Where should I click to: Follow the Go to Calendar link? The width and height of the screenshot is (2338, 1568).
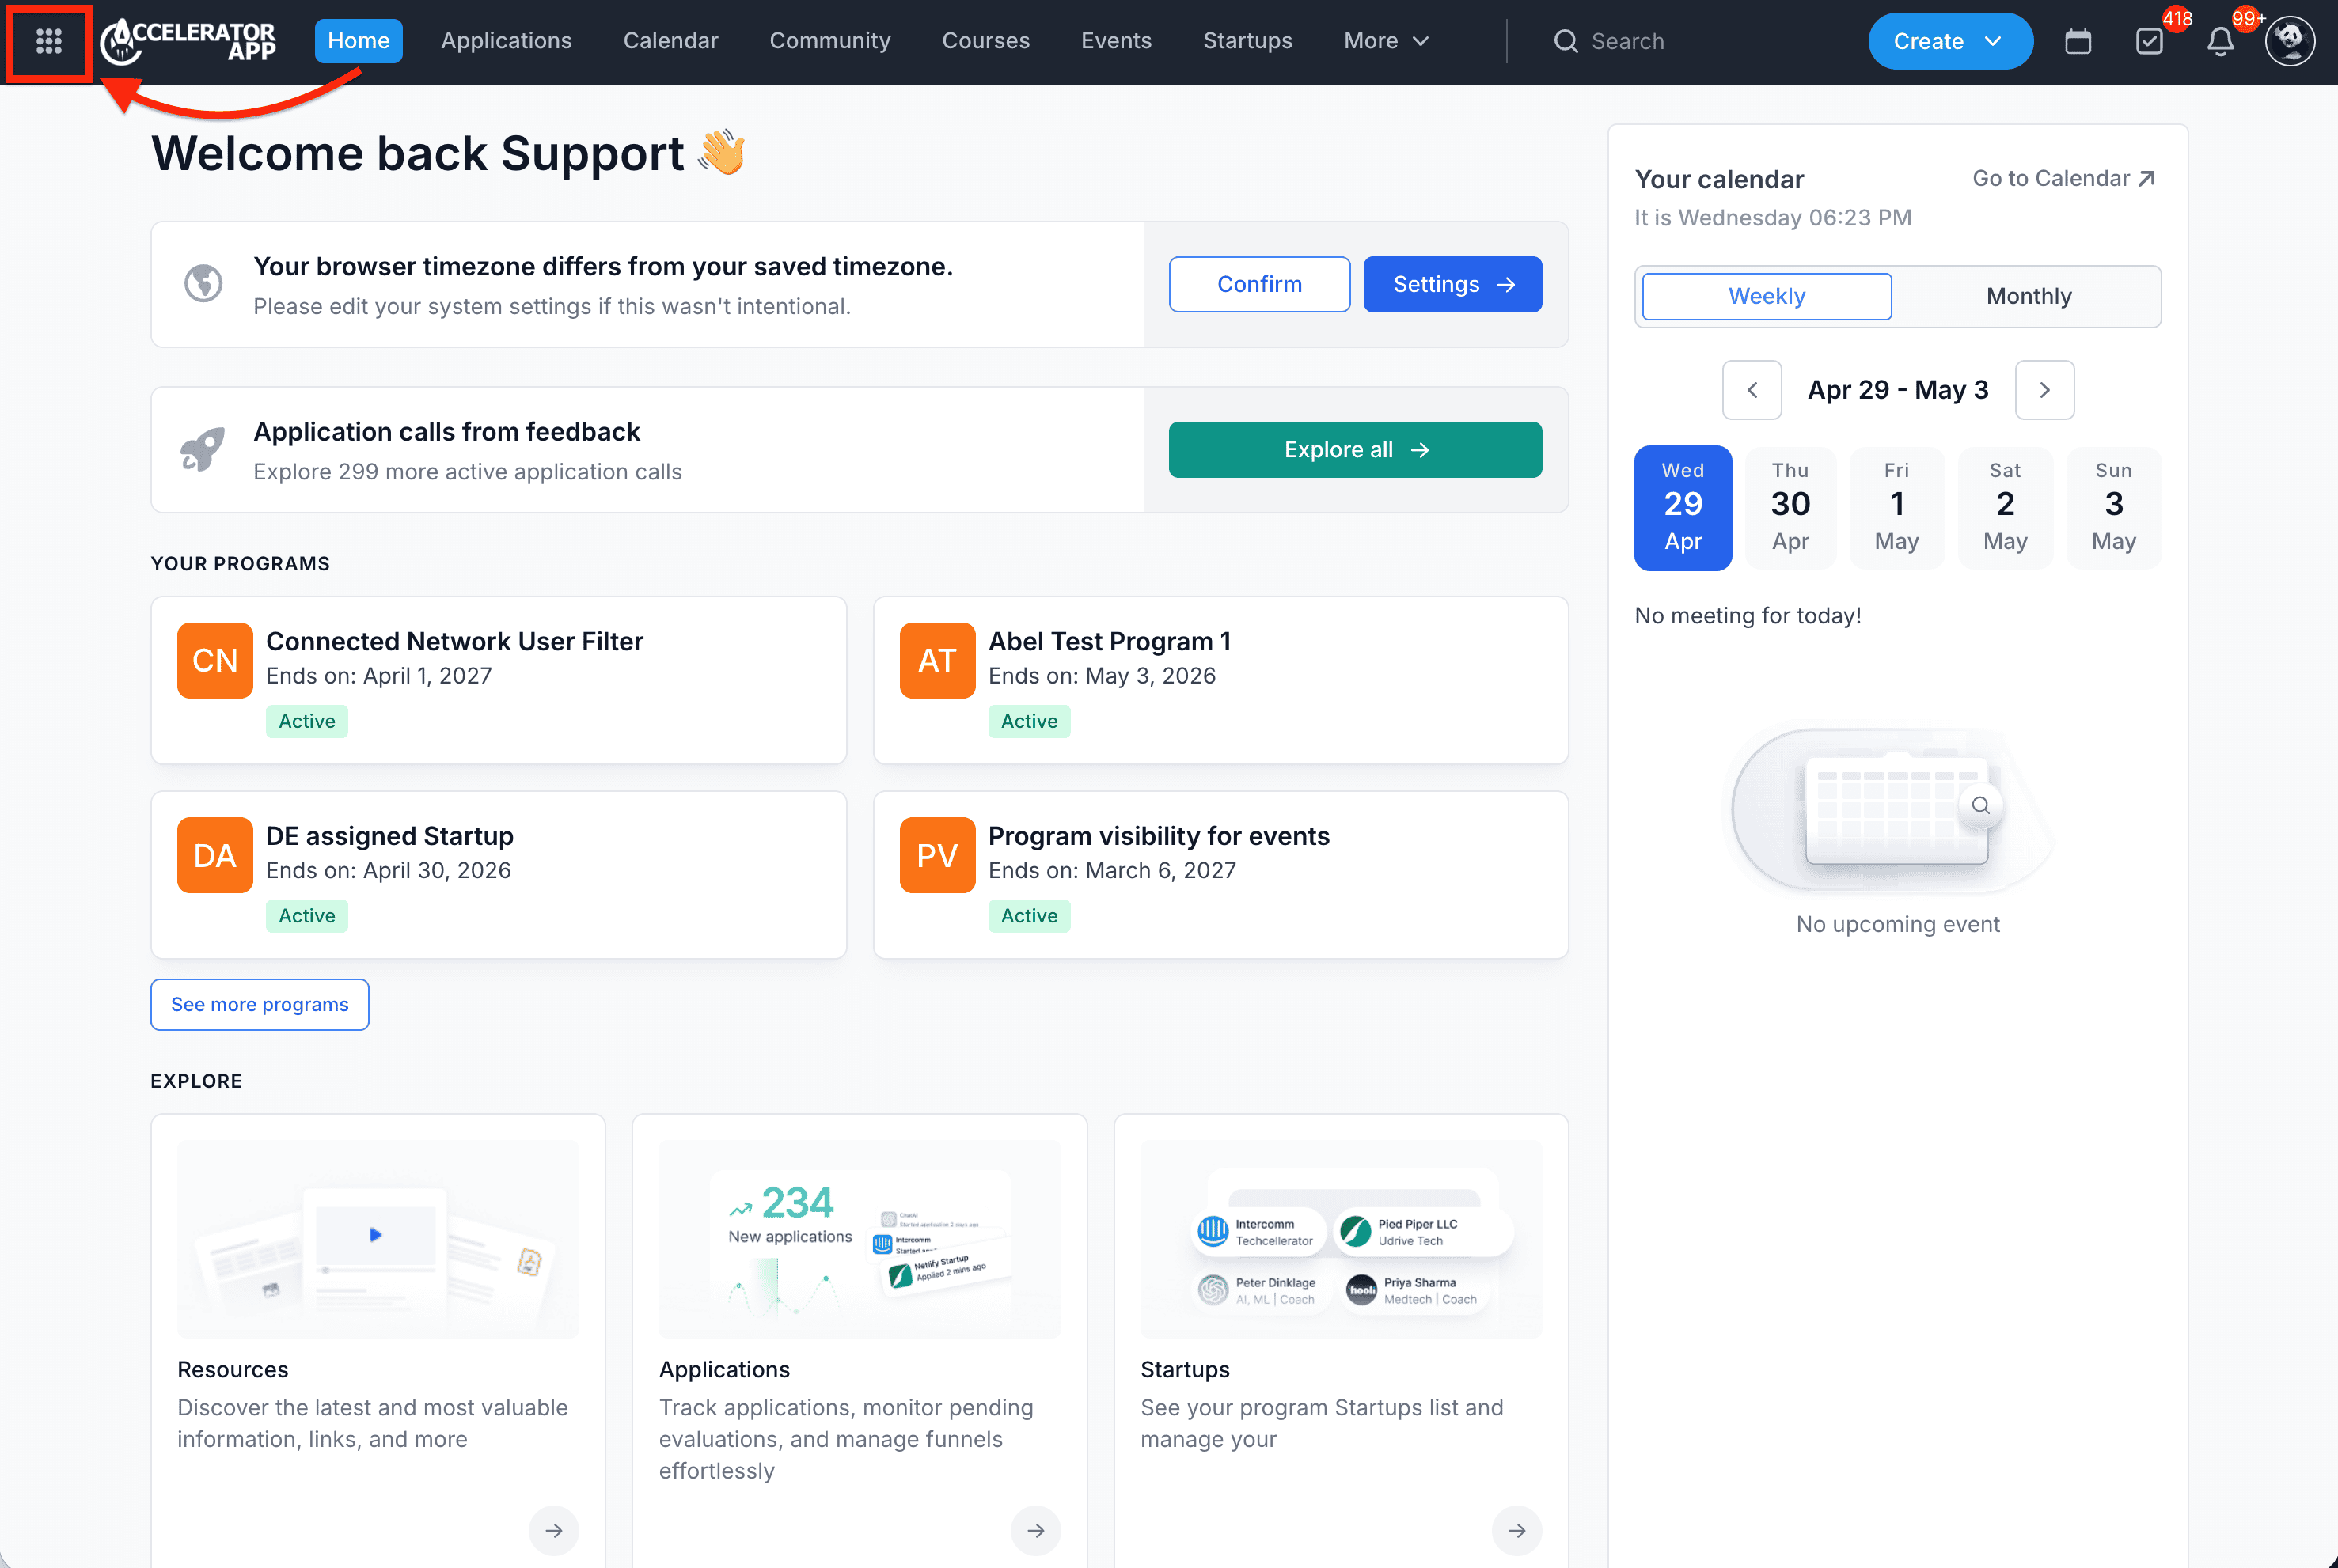click(2063, 178)
